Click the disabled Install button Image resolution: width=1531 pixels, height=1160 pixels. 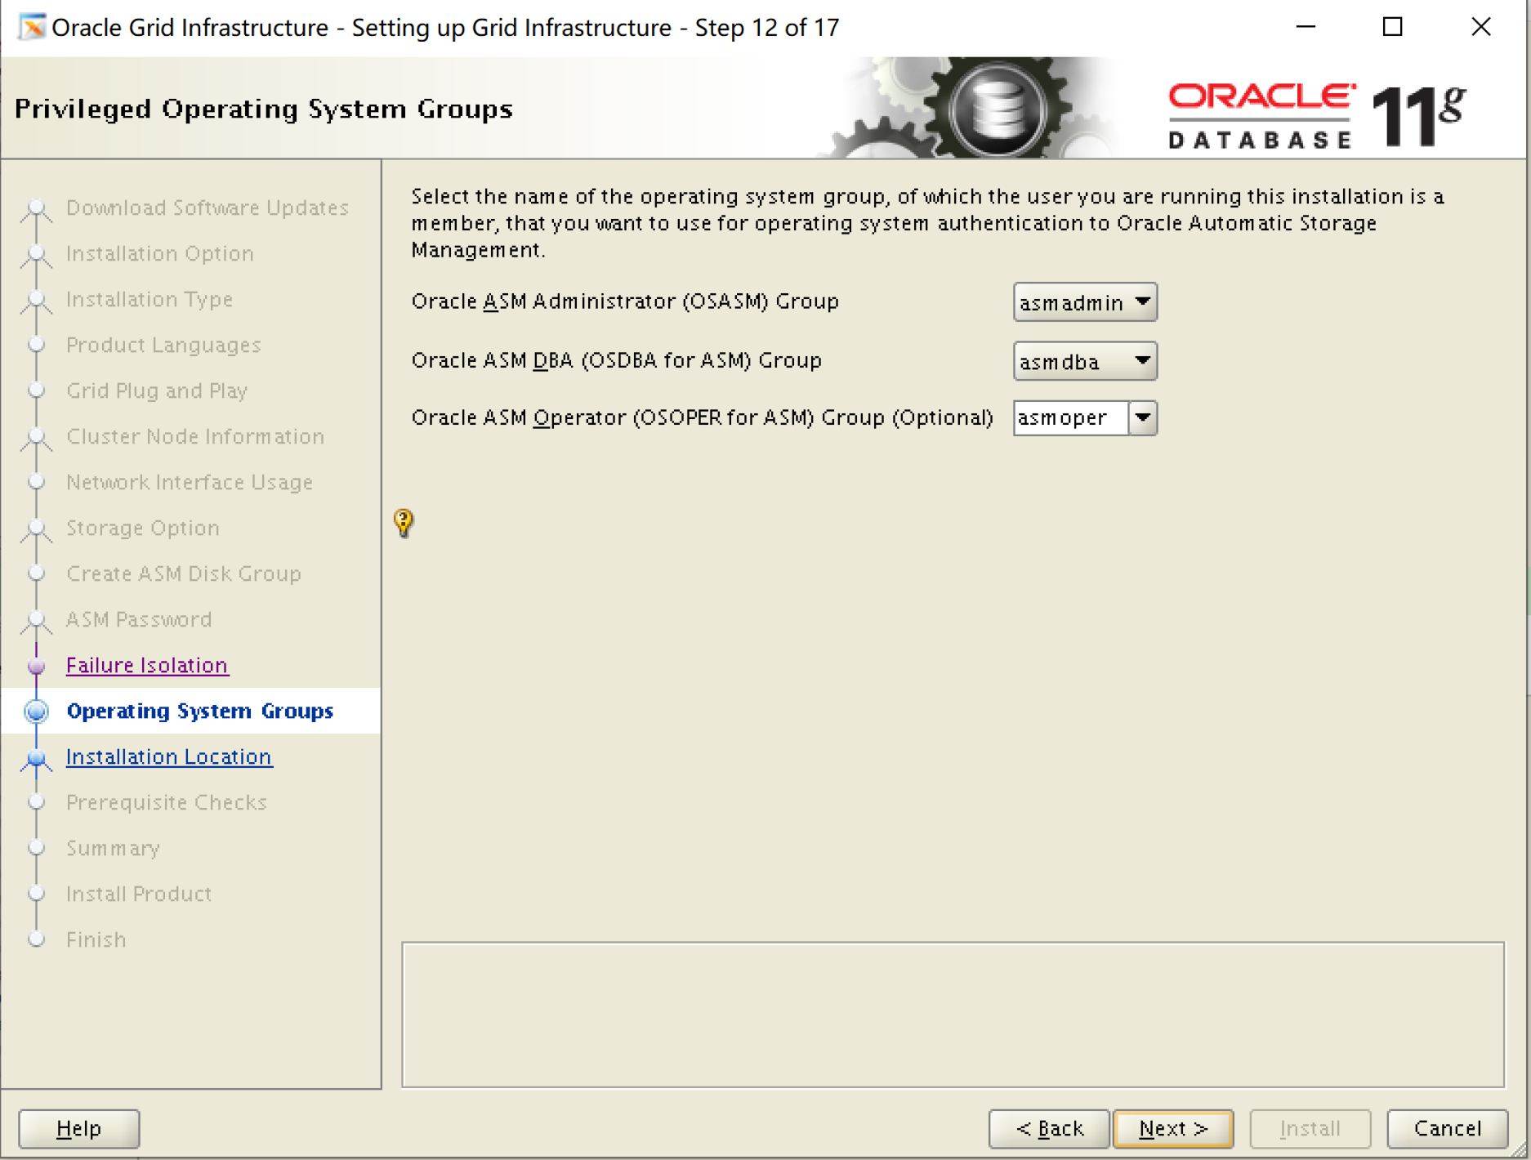click(1310, 1128)
